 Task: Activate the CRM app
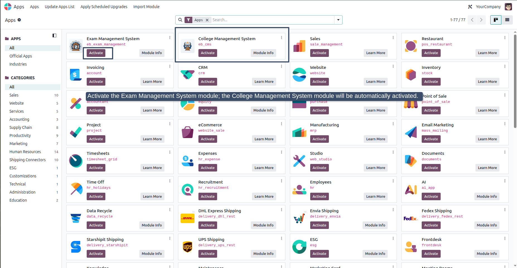(208, 82)
